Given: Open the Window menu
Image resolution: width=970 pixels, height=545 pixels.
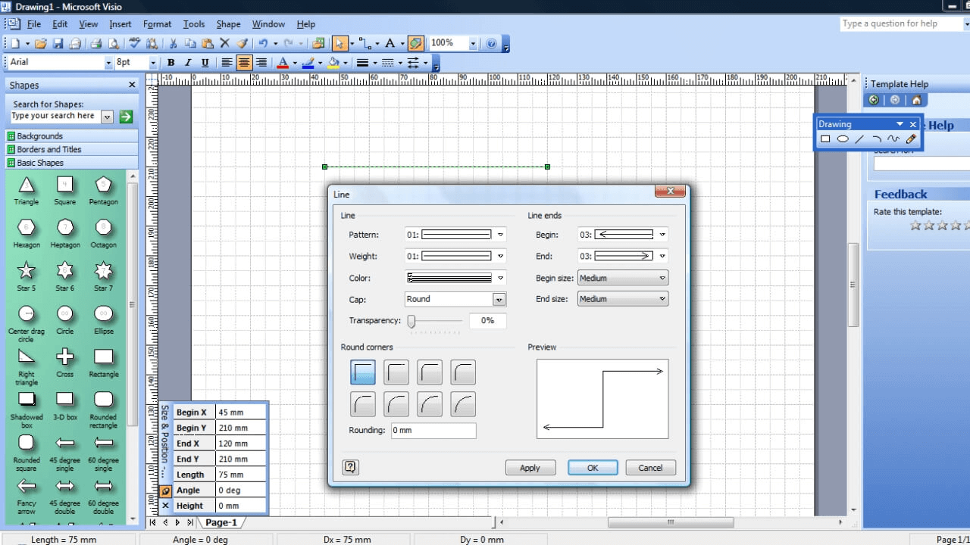Looking at the screenshot, I should point(268,24).
